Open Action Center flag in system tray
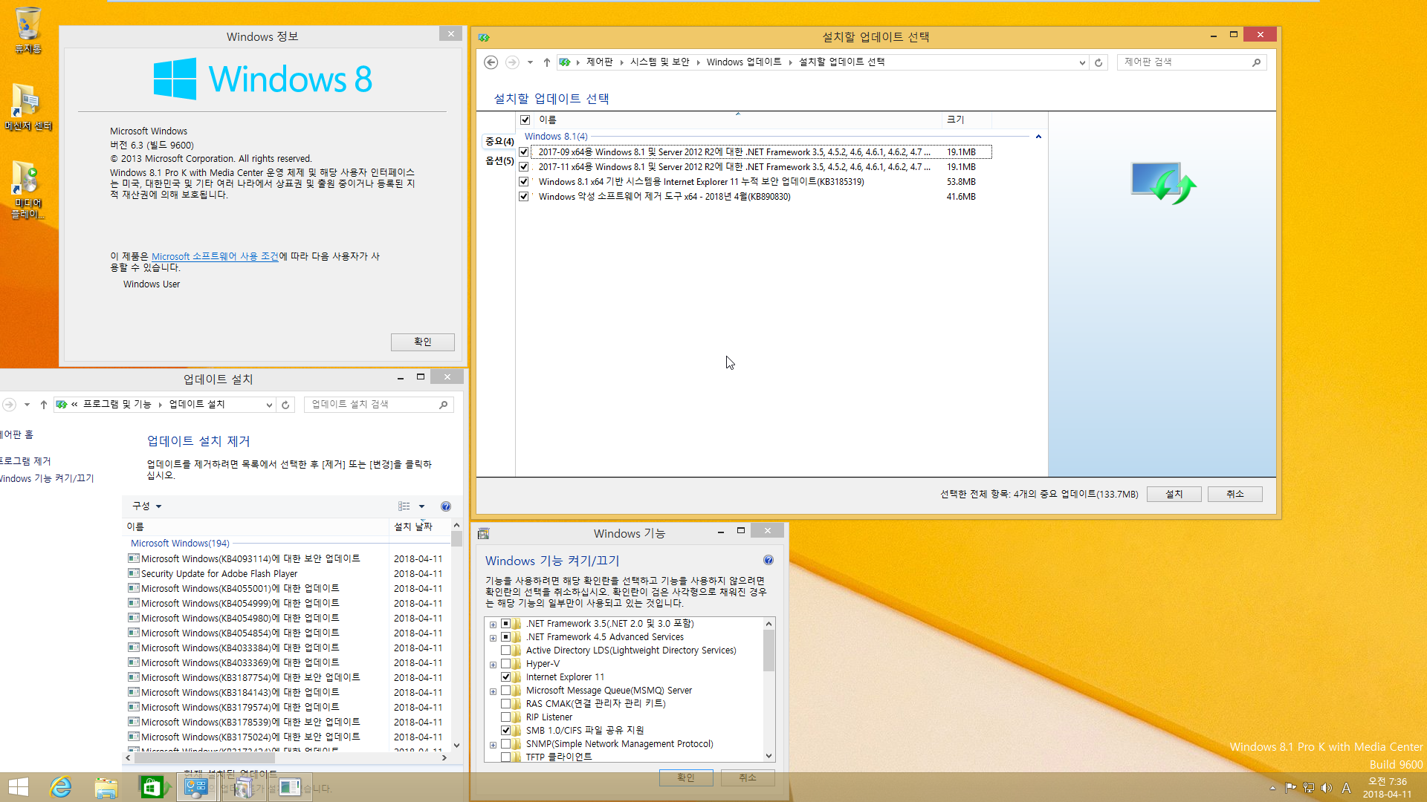The width and height of the screenshot is (1427, 802). [x=1290, y=788]
